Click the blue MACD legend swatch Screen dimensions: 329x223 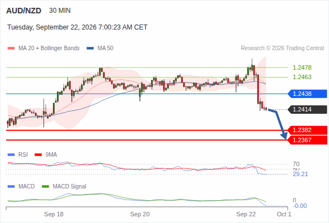point(11,187)
